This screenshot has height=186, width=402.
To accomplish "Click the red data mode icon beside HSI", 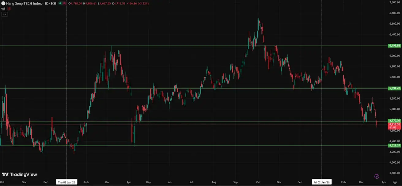I will [65, 3].
